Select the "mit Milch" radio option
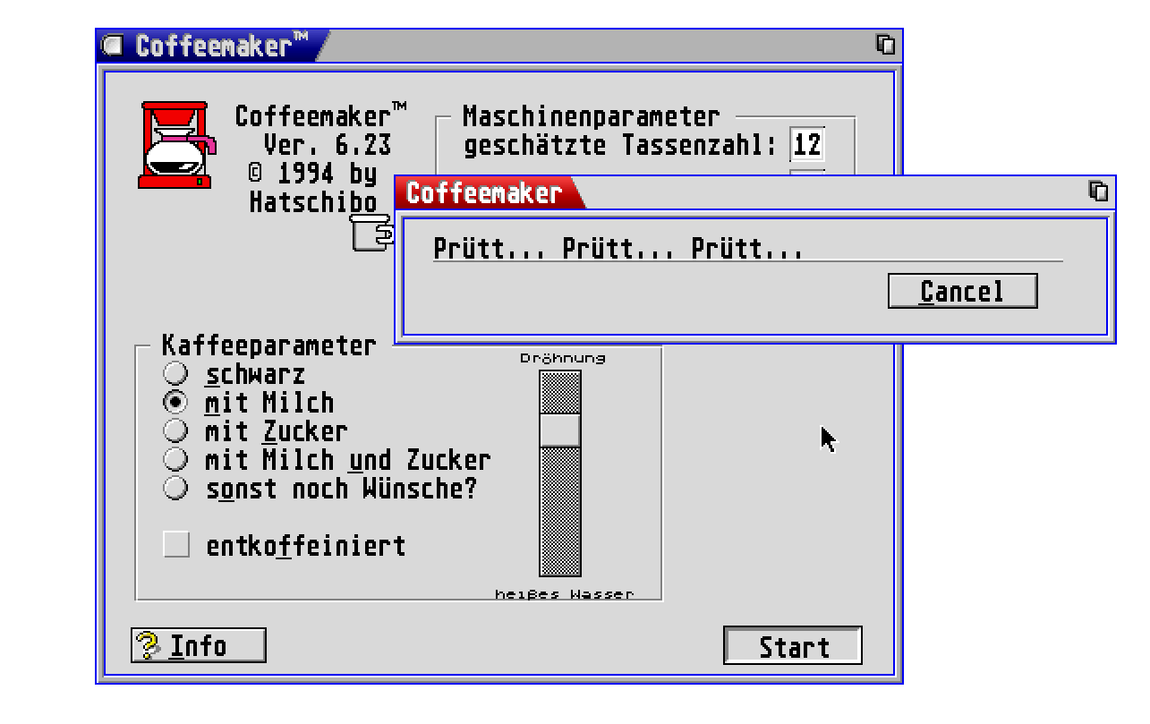The image size is (1150, 724). pyautogui.click(x=177, y=401)
